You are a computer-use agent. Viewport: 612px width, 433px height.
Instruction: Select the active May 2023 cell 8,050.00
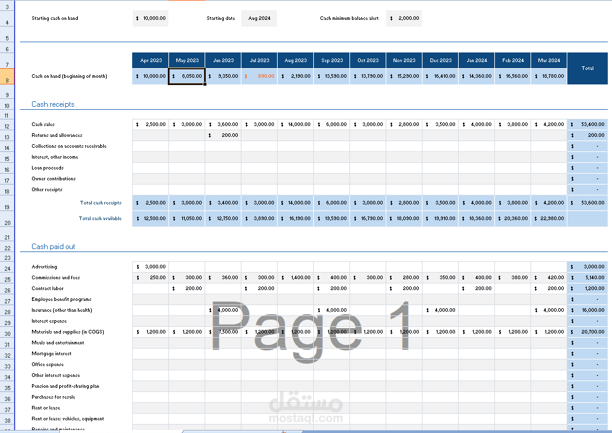187,77
